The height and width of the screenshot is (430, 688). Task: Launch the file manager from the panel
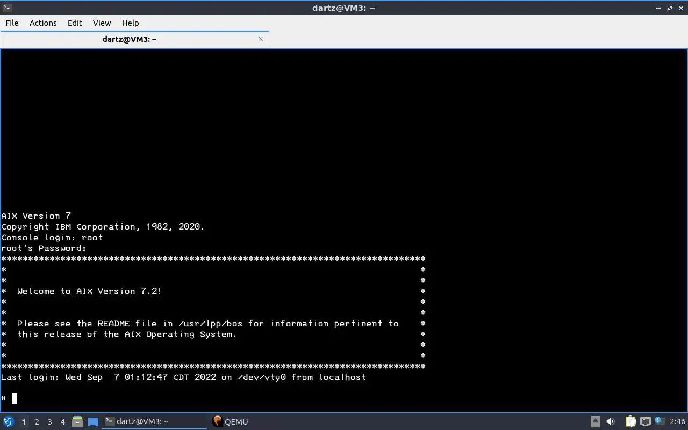pyautogui.click(x=77, y=421)
